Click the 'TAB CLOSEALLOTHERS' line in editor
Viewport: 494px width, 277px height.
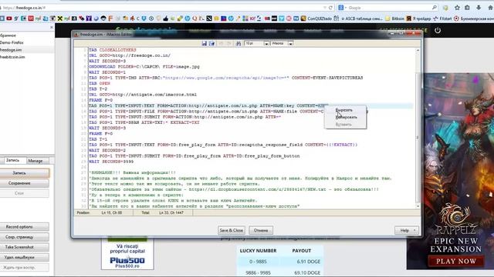click(x=112, y=50)
